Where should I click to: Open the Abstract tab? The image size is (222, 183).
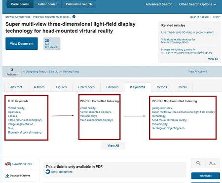[x=16, y=87]
